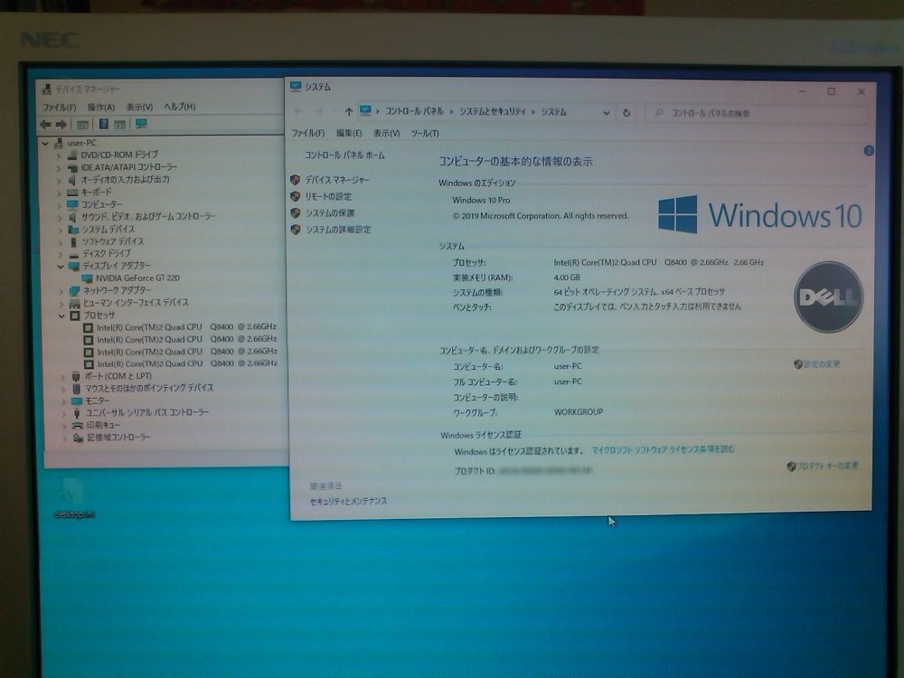
Task: Expand ユニバーサル シリアル バス コントローラー
Action: pos(64,413)
